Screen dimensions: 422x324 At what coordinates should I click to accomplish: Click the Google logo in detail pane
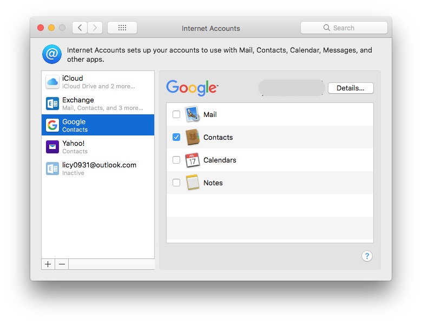192,88
